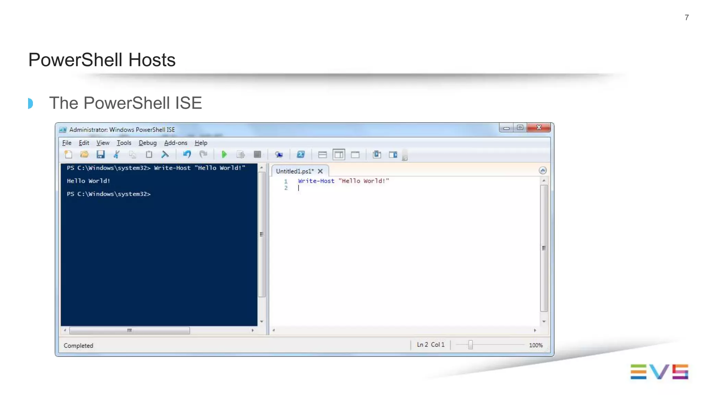Launch PowerShell.exe from the blue console icon
Image resolution: width=702 pixels, height=395 pixels.
pyautogui.click(x=301, y=155)
